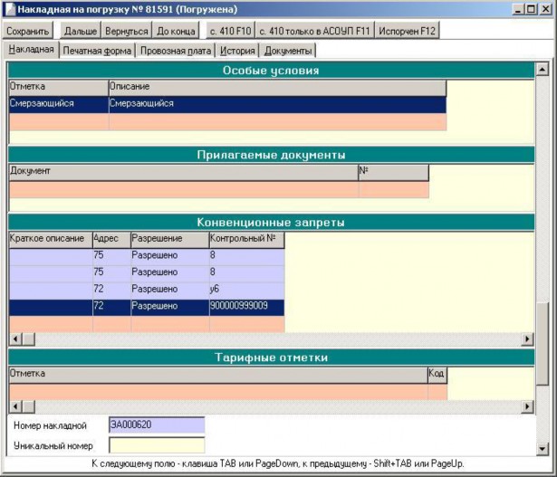The image size is (557, 477).
Task: Click the Адрес column header
Action: (x=112, y=239)
